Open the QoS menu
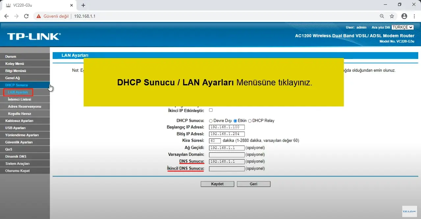Image resolution: width=421 pixels, height=219 pixels. 25,149
